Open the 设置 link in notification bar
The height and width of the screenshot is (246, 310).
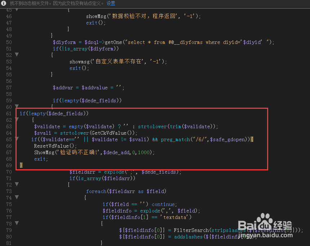111,3
